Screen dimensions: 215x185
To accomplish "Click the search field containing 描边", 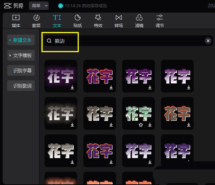I will pos(128,41).
